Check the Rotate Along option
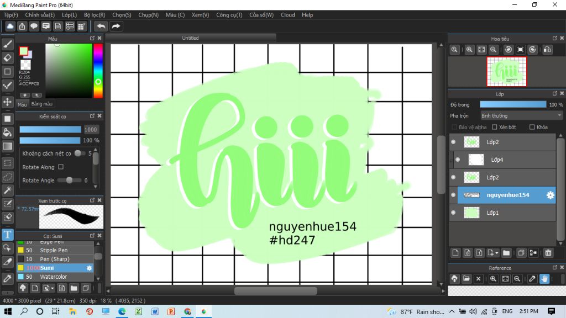 coord(61,167)
